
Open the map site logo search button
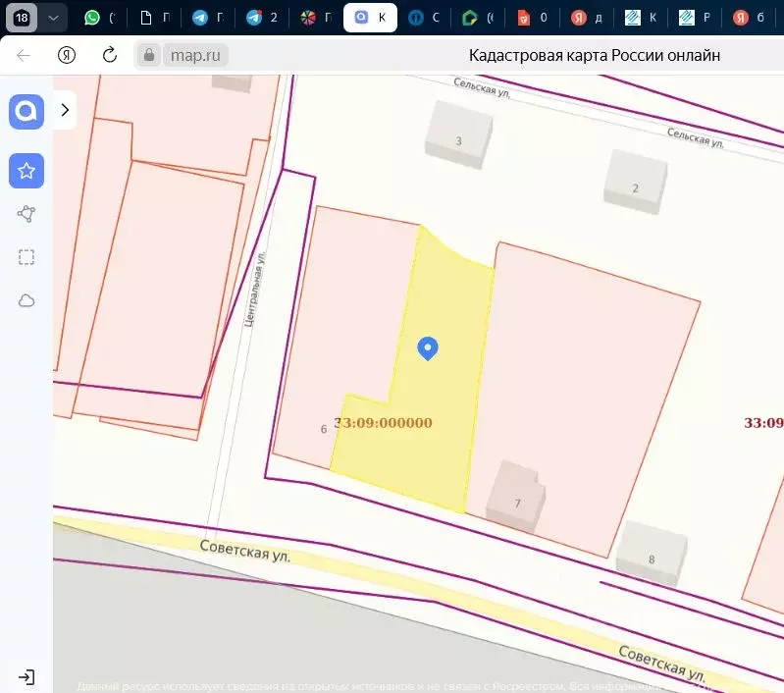(x=26, y=112)
